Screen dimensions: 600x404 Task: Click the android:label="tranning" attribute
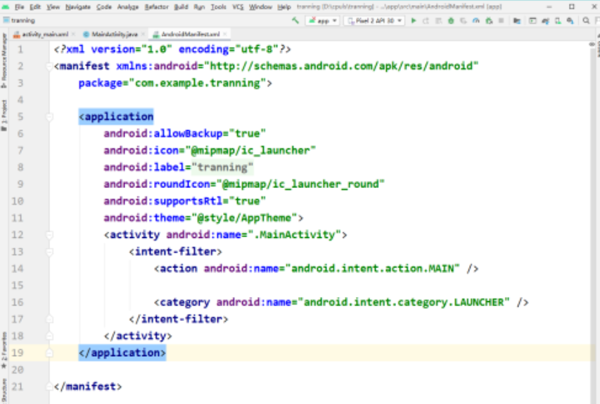pos(179,168)
